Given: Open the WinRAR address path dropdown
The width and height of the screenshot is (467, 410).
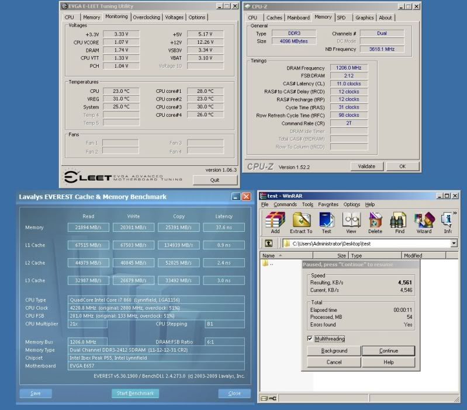Looking at the screenshot, I should 454,244.
